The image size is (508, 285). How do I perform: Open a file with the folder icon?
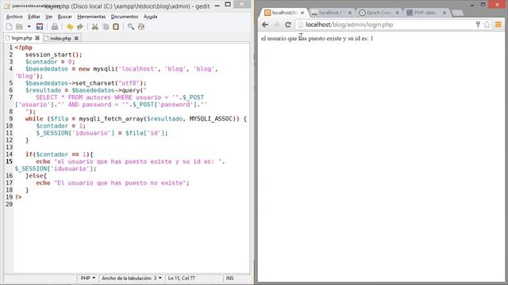coord(19,27)
